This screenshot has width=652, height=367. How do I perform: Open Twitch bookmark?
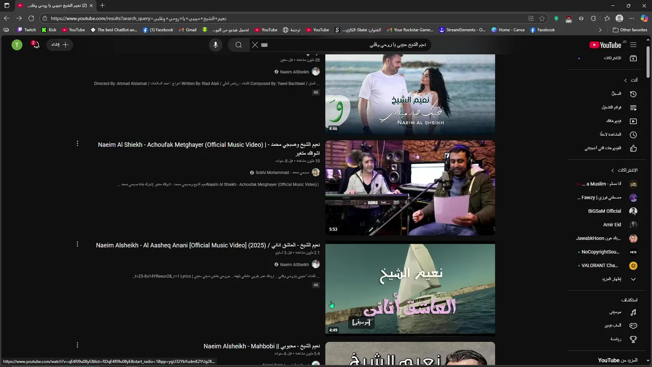[x=27, y=30]
